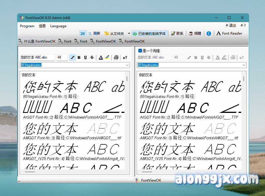Toggle the 2X view button

click(x=82, y=33)
